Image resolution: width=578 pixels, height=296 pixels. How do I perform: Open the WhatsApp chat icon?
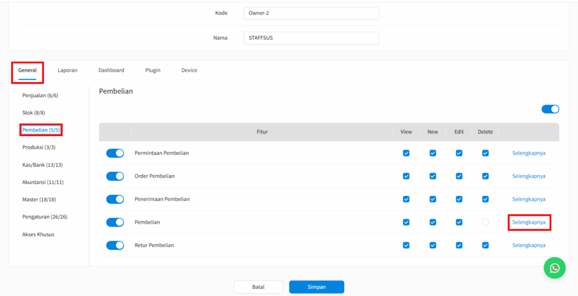[554, 268]
